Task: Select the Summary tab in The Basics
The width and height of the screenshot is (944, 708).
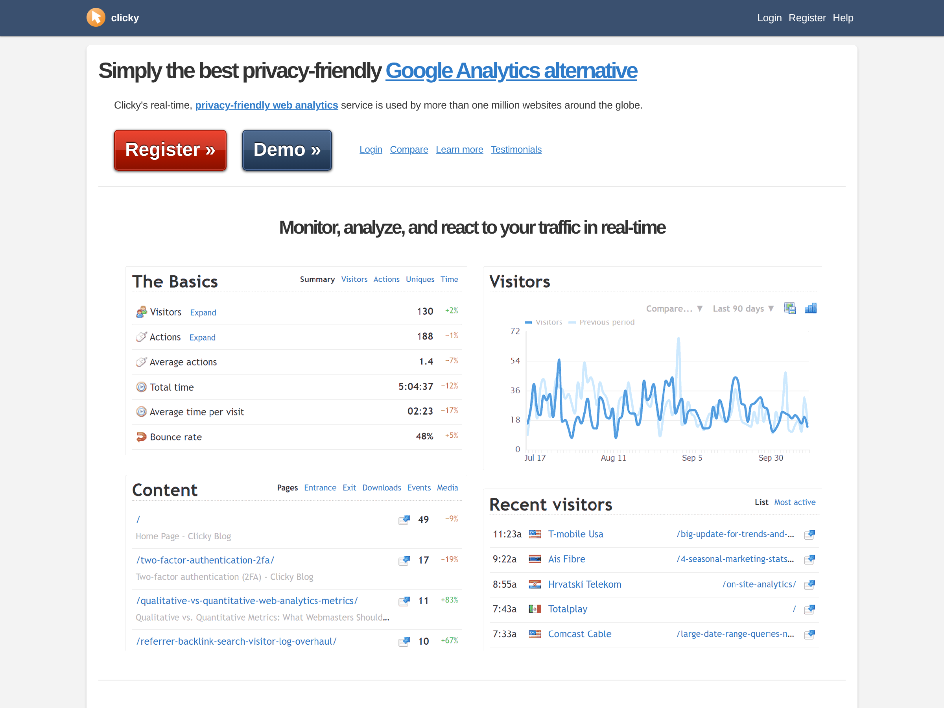Action: 317,279
